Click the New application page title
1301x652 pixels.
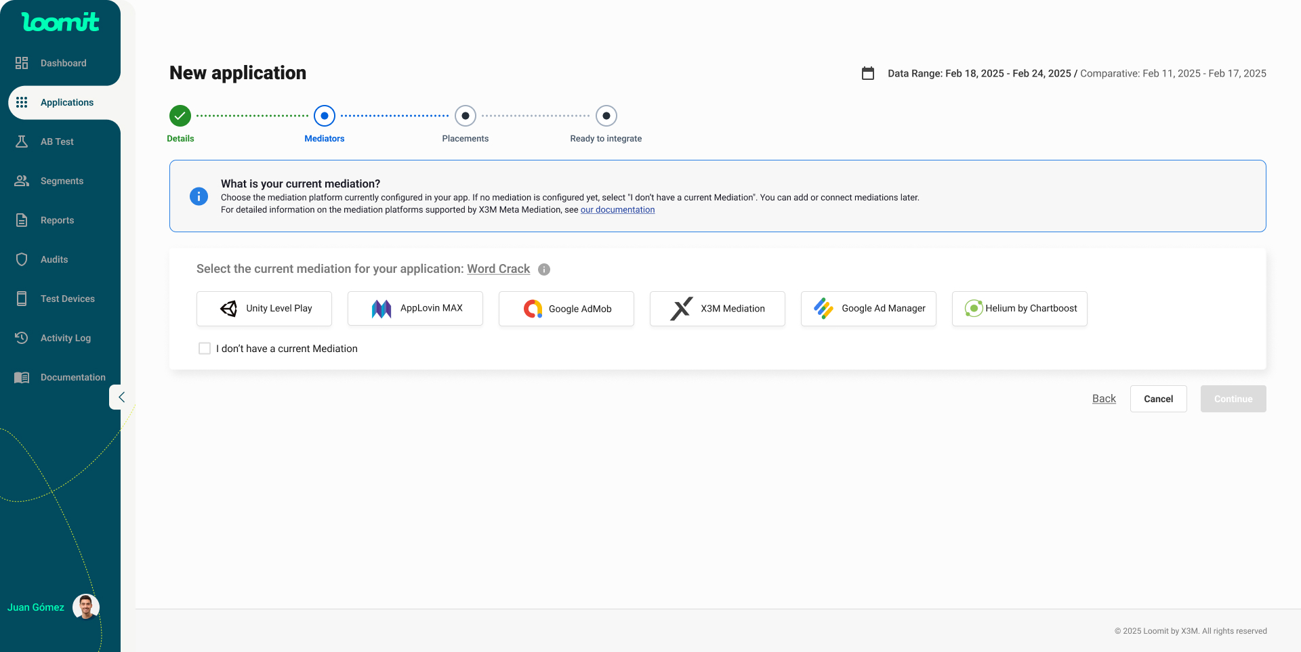(x=238, y=73)
